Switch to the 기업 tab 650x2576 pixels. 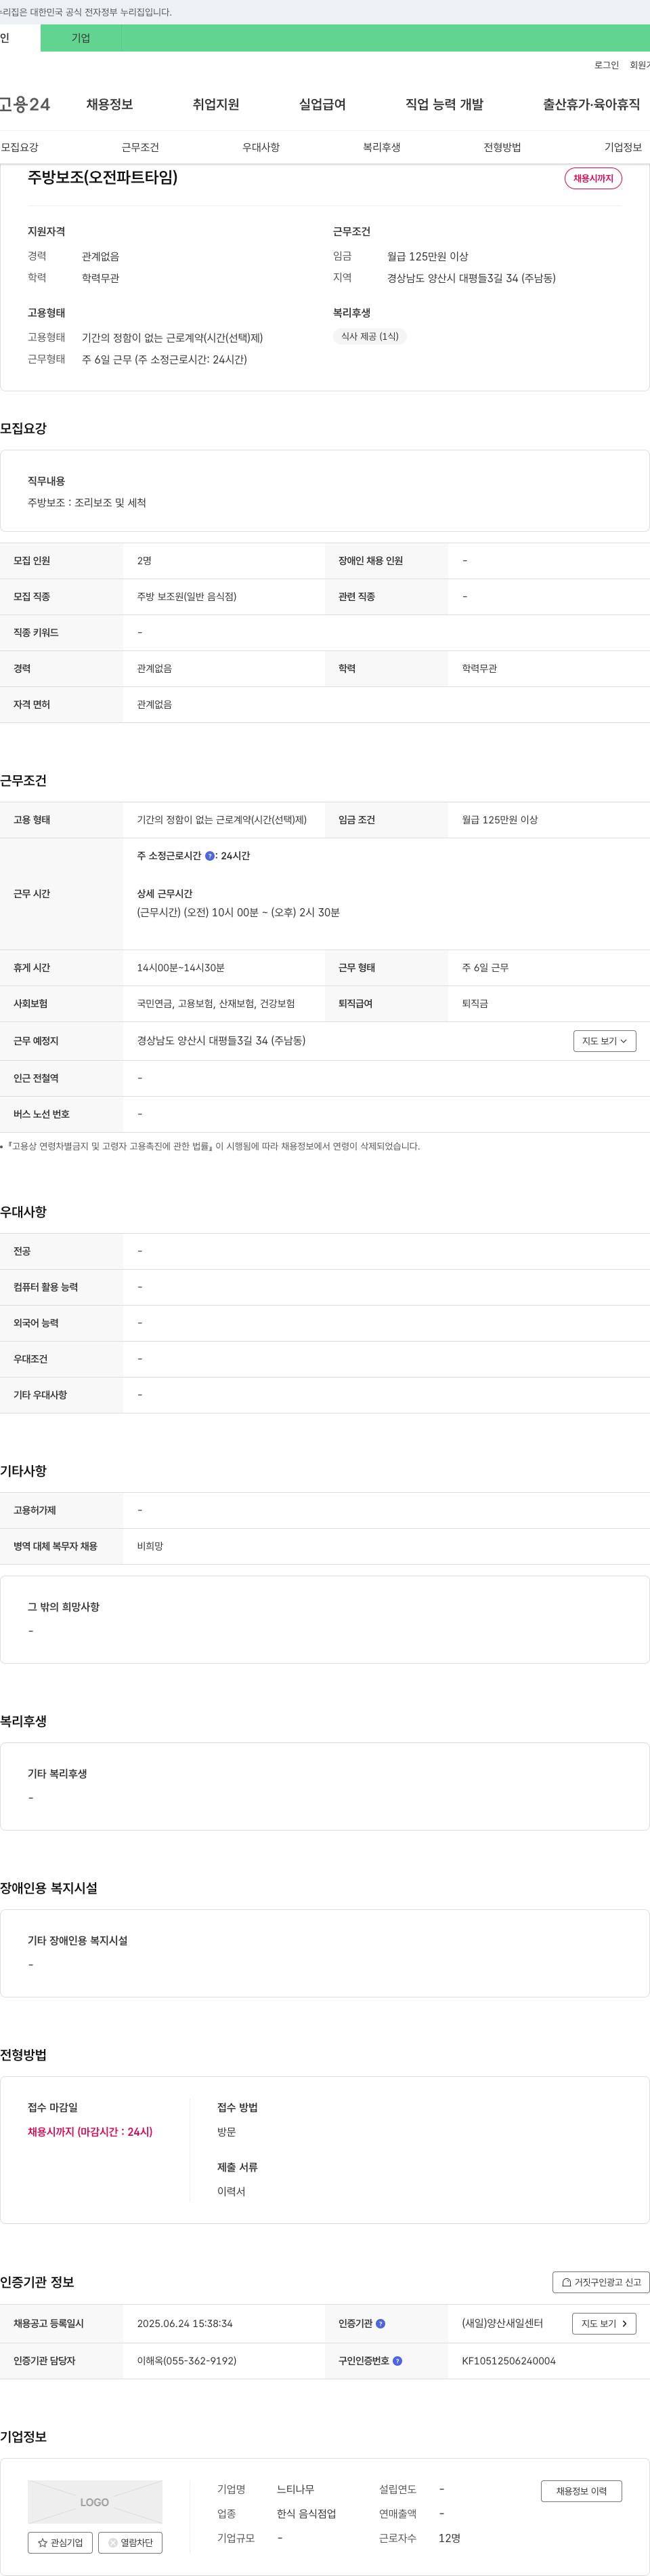click(x=81, y=38)
